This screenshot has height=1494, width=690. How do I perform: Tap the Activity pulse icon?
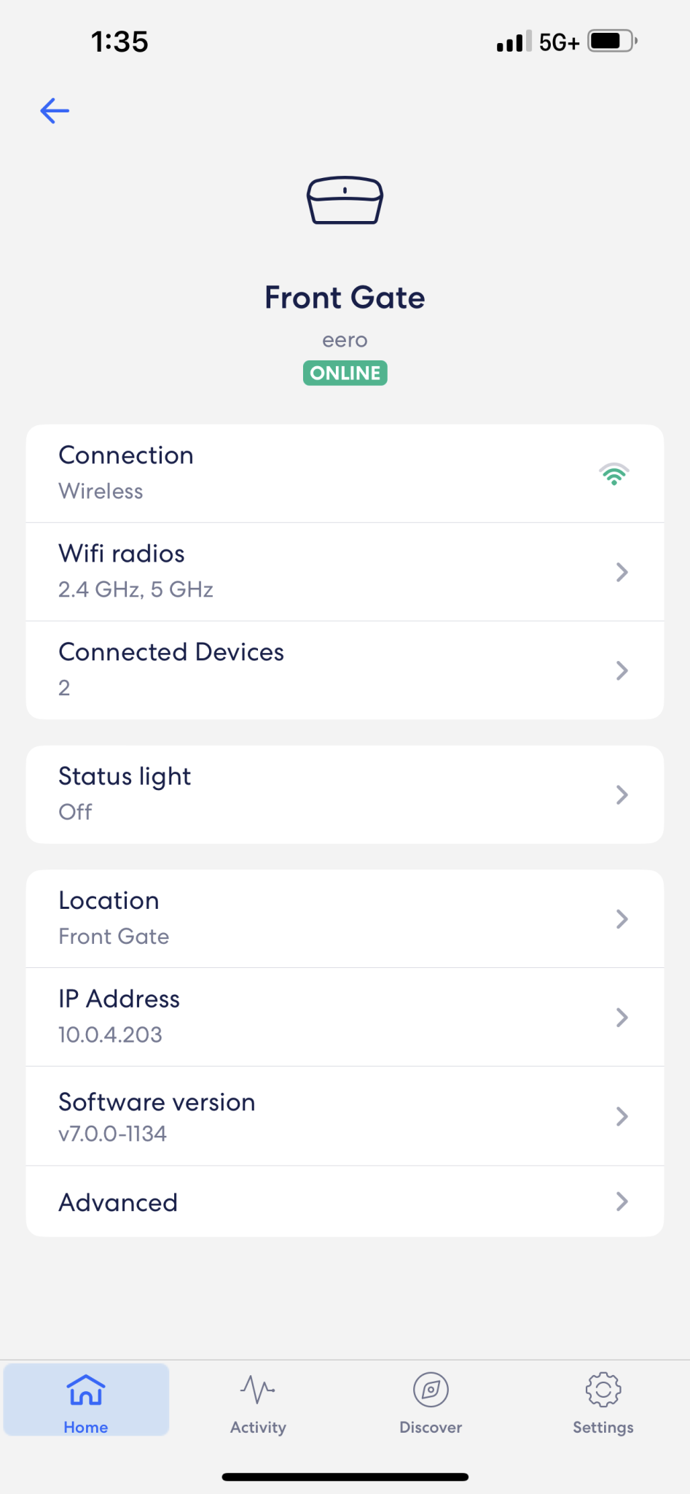click(258, 1390)
